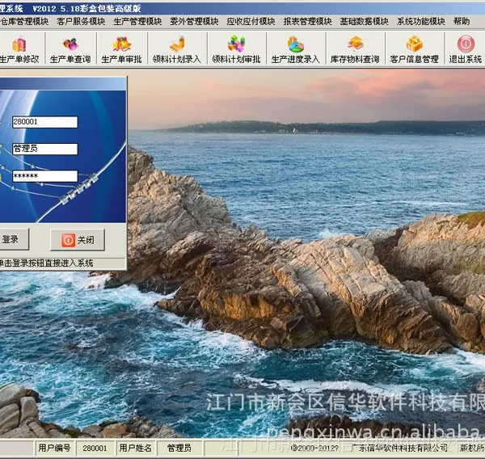This screenshot has height=459, width=485.
Task: Focus the user number field showing 280001
Action: tap(45, 122)
